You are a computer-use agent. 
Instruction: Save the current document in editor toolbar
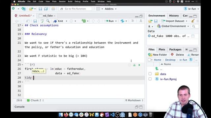click(x=35, y=21)
